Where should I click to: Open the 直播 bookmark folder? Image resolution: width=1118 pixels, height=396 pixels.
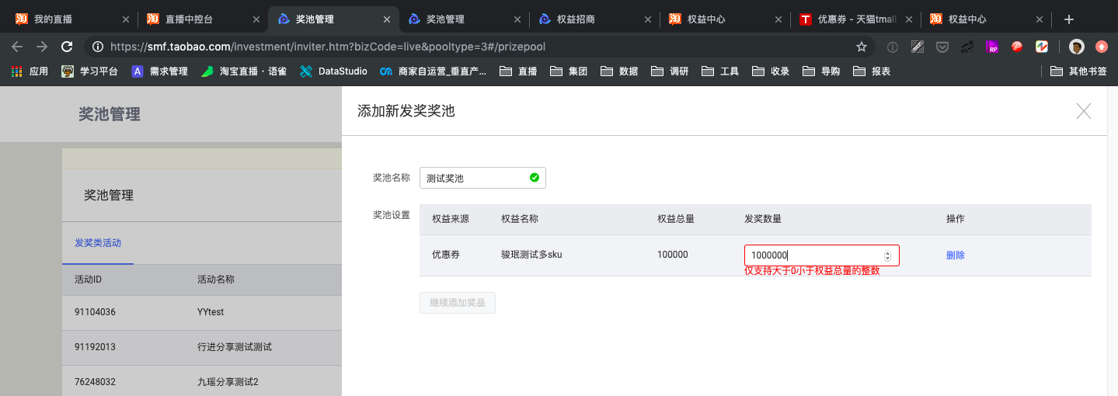point(519,71)
